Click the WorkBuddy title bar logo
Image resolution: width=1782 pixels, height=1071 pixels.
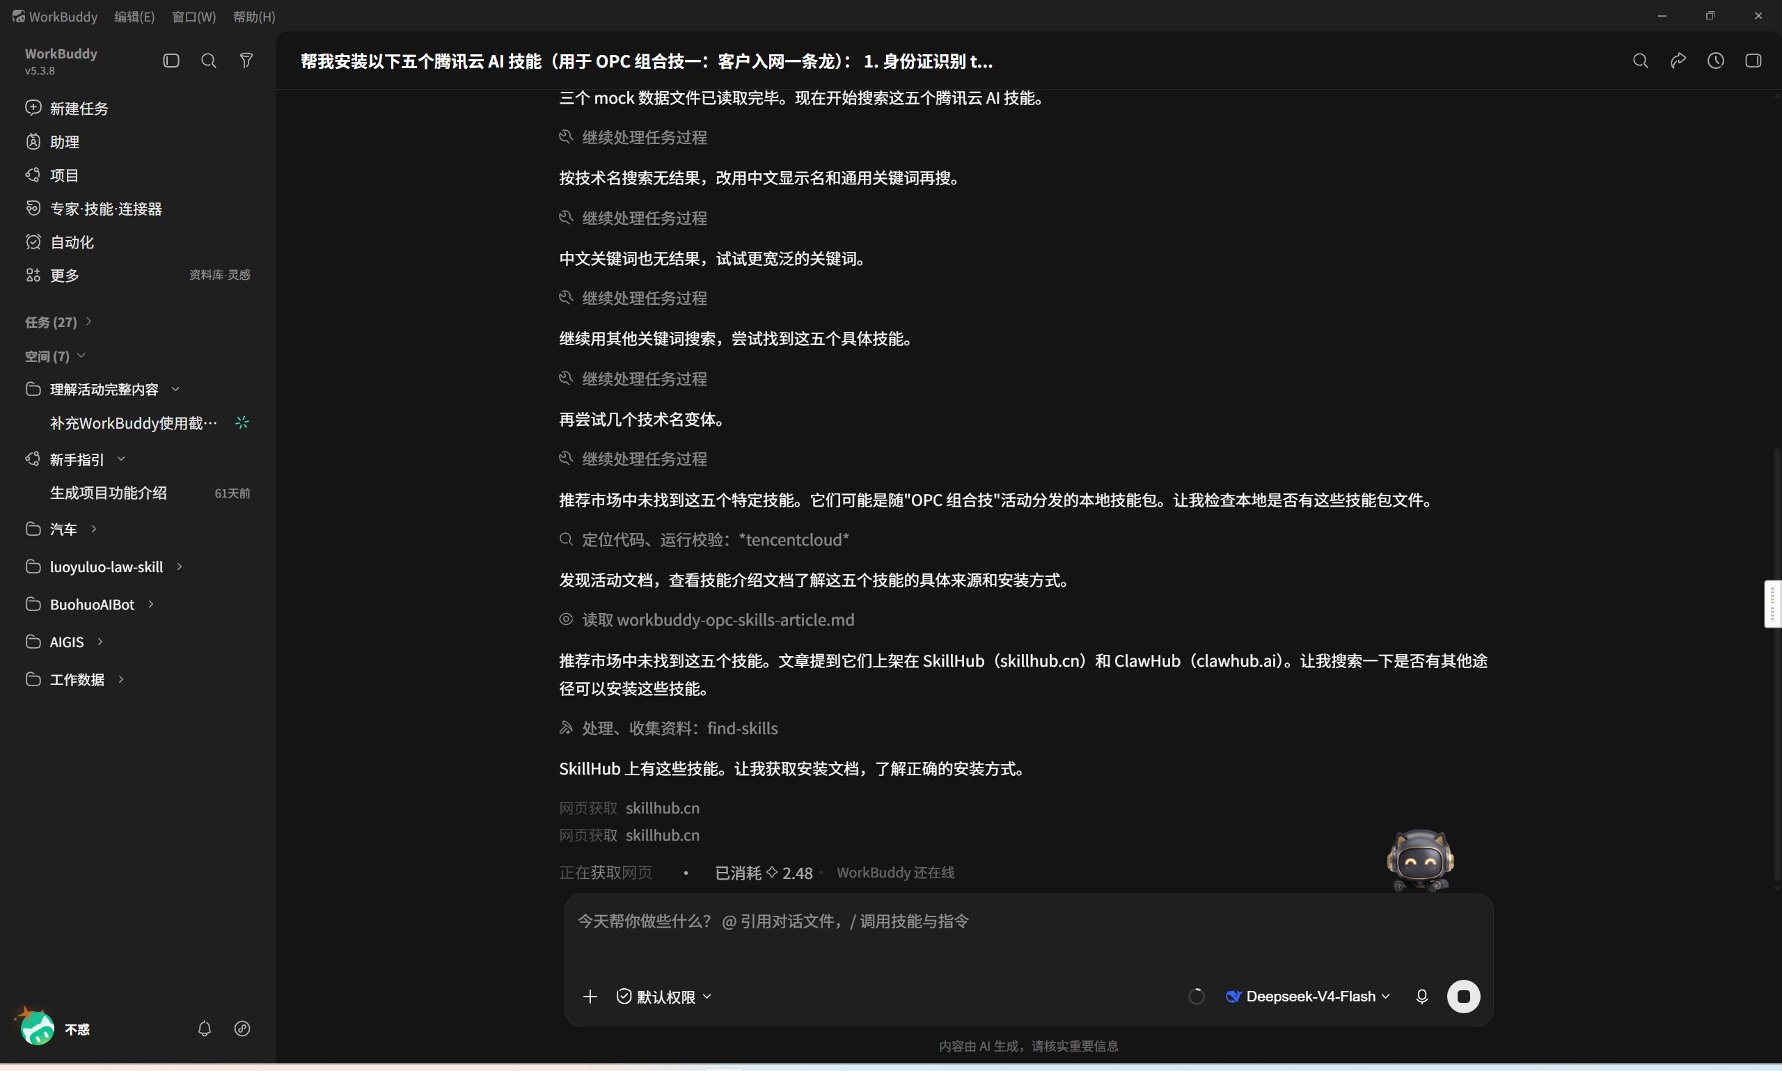pos(18,16)
